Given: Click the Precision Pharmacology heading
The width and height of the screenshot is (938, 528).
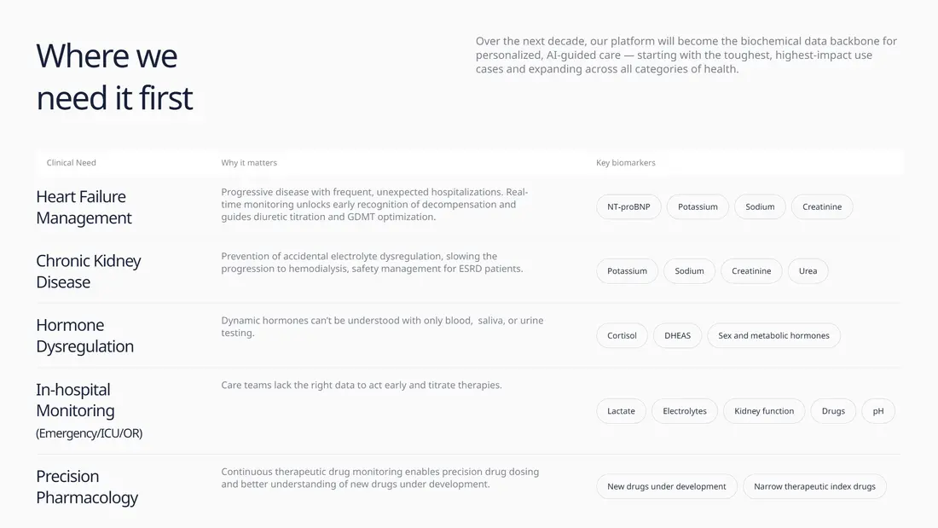Looking at the screenshot, I should coord(86,487).
